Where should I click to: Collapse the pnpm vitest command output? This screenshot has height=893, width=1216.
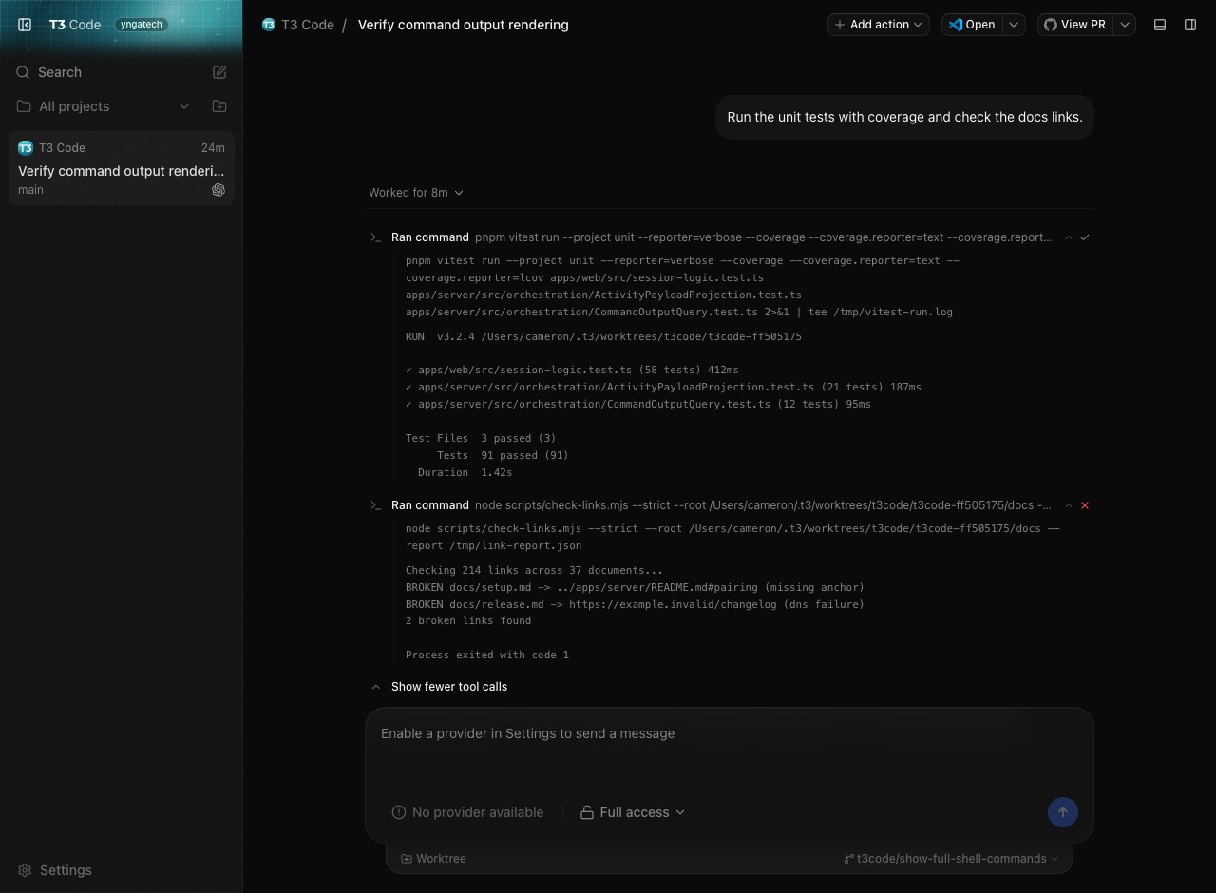pyautogui.click(x=1068, y=237)
